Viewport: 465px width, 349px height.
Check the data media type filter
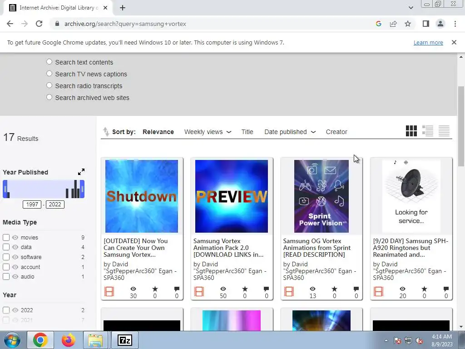[6, 247]
